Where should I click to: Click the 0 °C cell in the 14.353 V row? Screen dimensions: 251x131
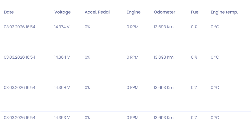[215, 117]
